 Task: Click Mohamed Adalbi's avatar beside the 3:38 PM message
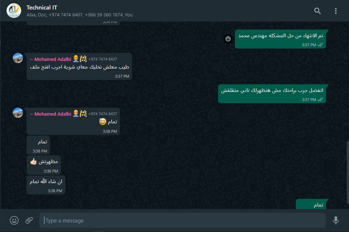coord(18,113)
